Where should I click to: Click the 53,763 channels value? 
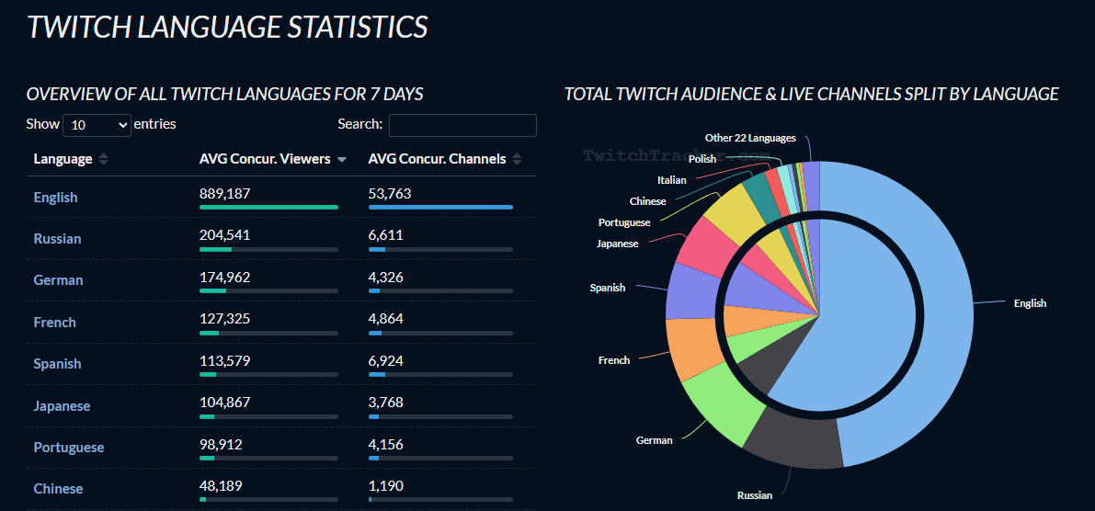coord(390,193)
